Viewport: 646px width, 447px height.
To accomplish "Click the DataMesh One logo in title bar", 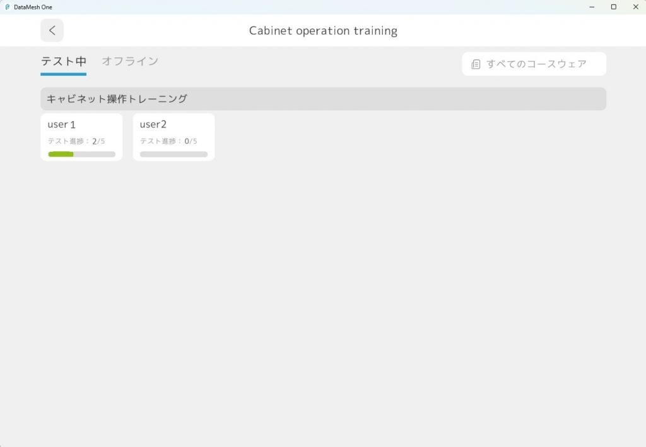I will point(8,7).
